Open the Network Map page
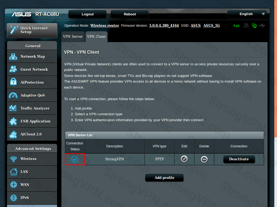Screen dimensions: 277x207 pos(32,56)
